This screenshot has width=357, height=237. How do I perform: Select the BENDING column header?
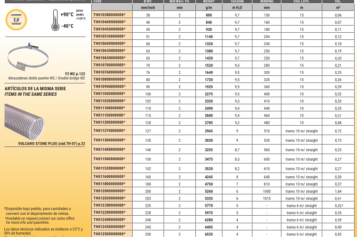click(267, 2)
